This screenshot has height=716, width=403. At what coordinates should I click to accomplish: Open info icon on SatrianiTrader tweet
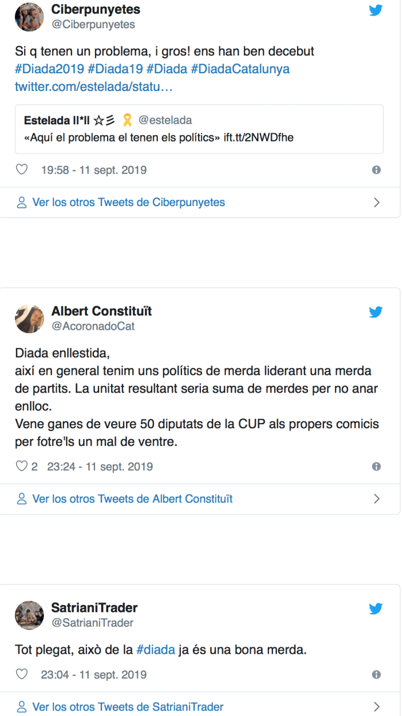pos(377,675)
